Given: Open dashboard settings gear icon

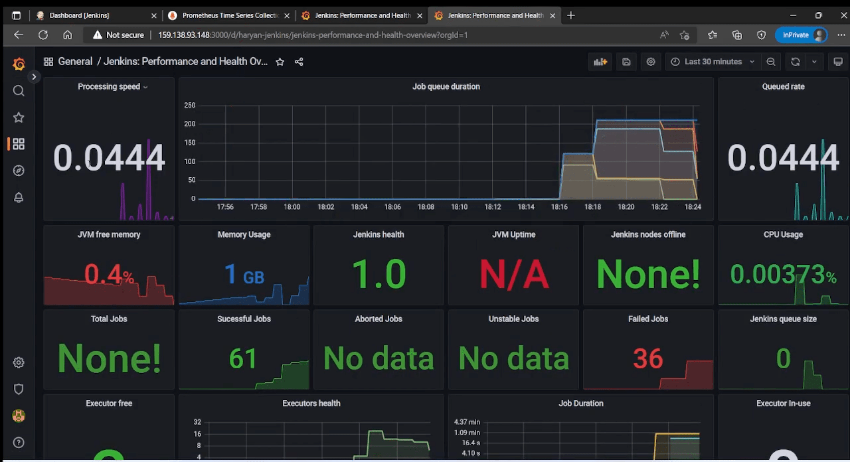Looking at the screenshot, I should (x=650, y=62).
